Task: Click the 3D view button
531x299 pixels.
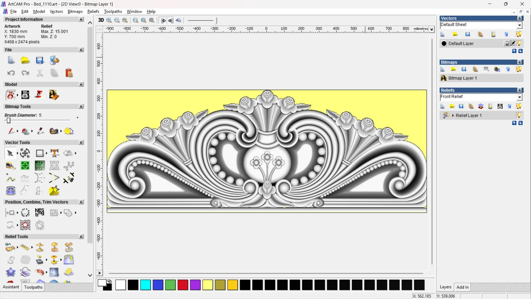Action: tap(101, 20)
